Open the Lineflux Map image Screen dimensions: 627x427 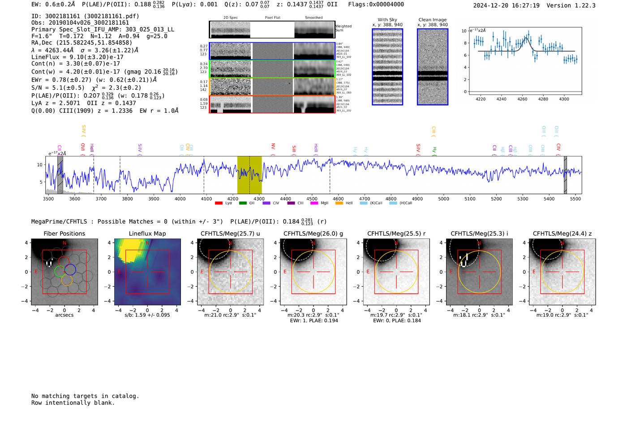147,272
